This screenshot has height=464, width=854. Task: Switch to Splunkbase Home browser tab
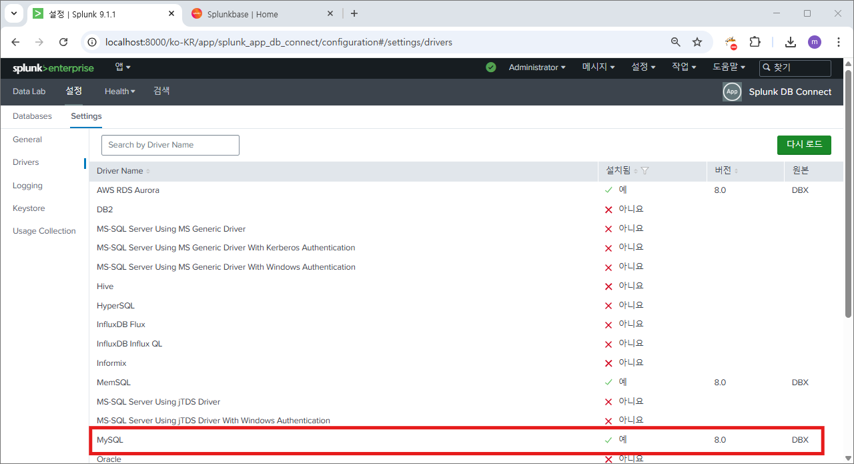(x=264, y=13)
